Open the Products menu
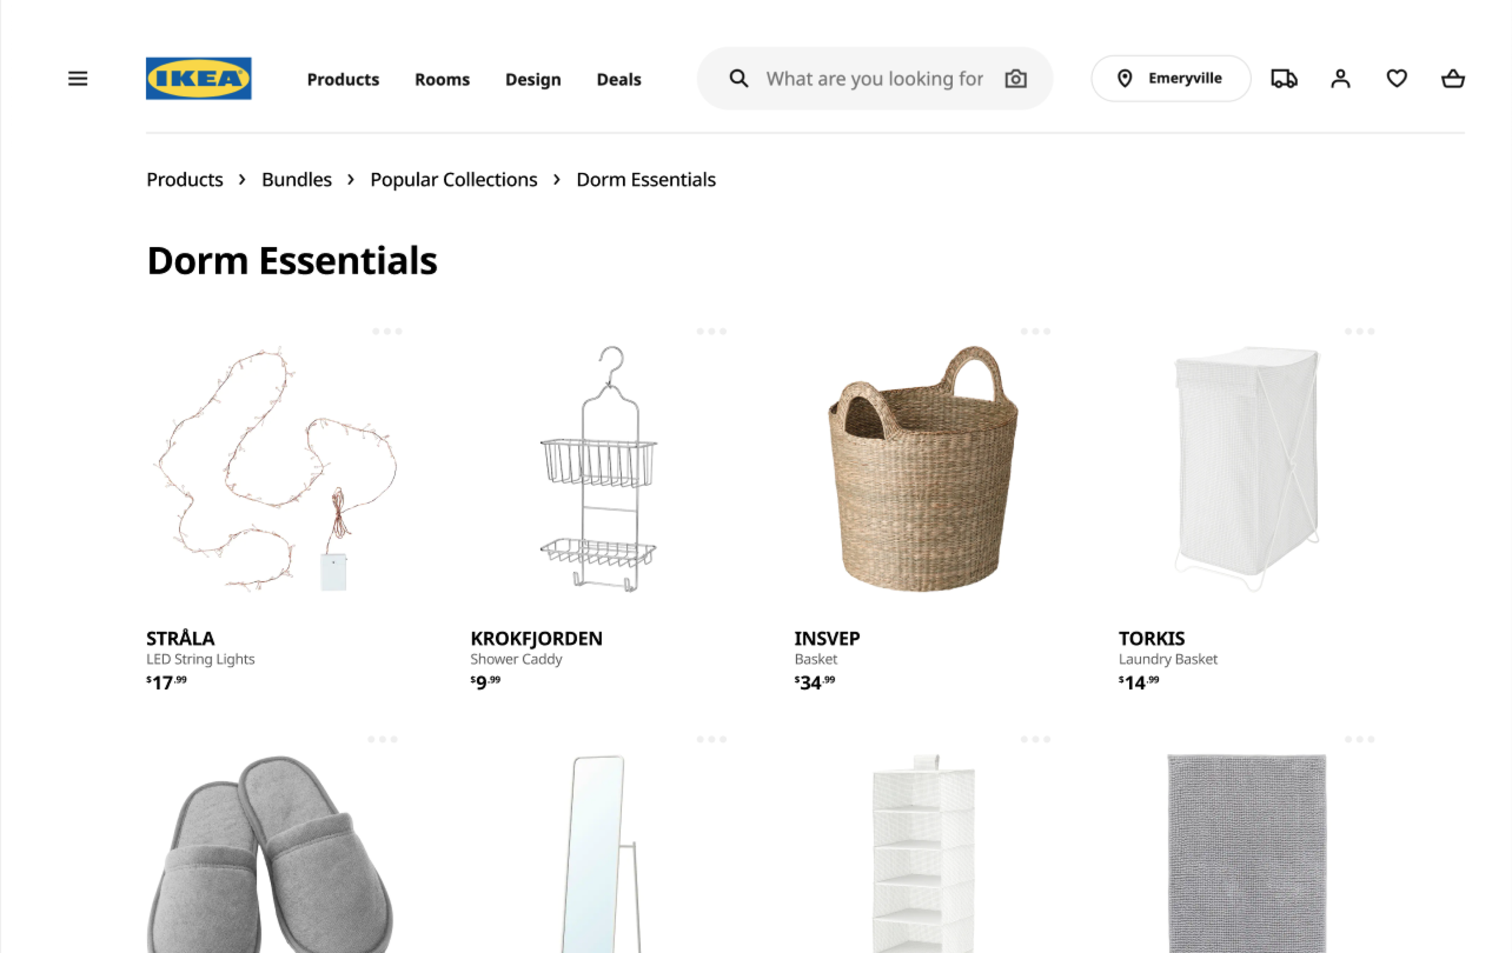This screenshot has width=1512, height=953. [x=343, y=80]
